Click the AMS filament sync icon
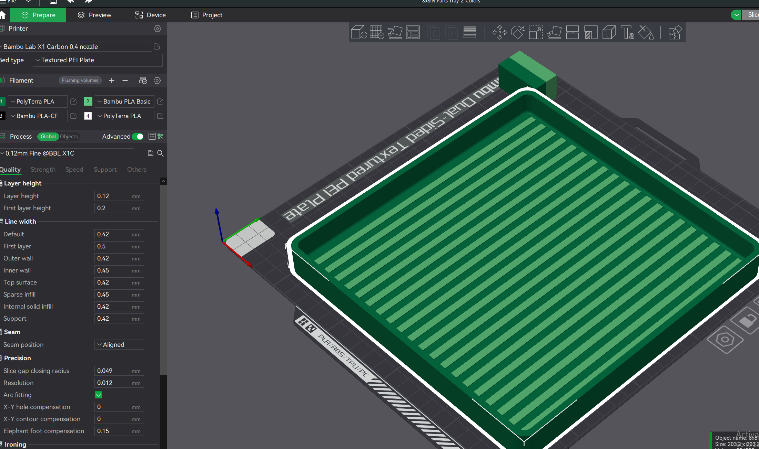 (143, 81)
